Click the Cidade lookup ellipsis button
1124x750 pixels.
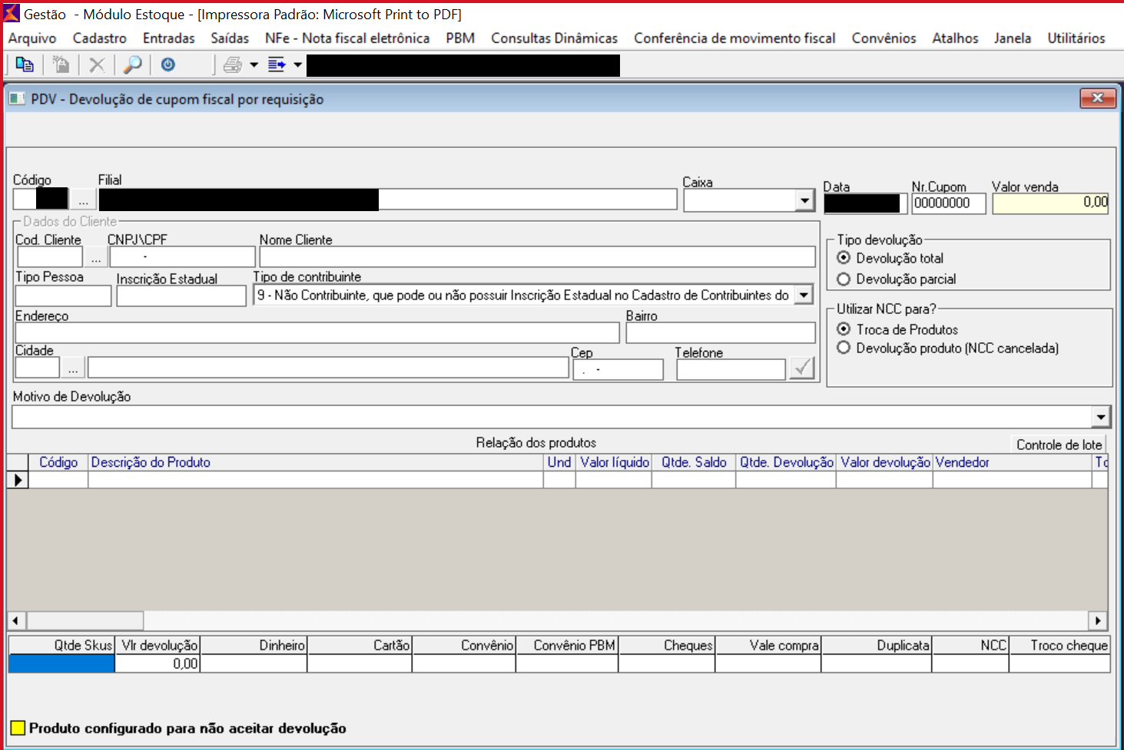pyautogui.click(x=73, y=369)
